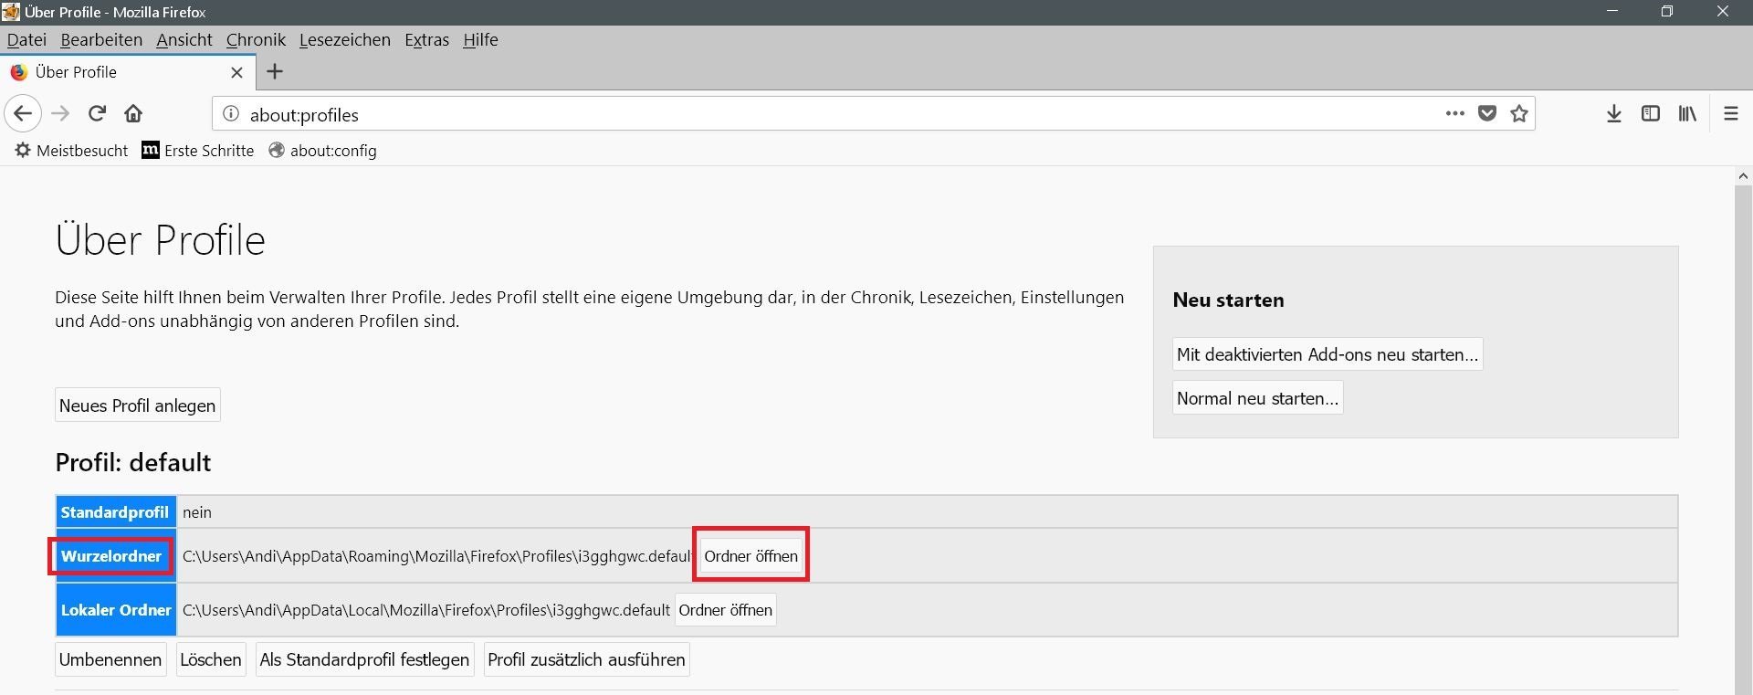Open the Wurzelordner folder via Ordner öffnen
1753x695 pixels.
point(751,556)
